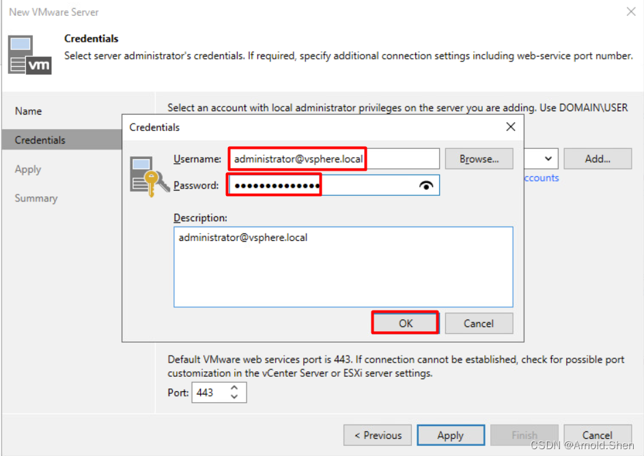Click into the Password field
The height and width of the screenshot is (456, 644).
click(x=334, y=186)
